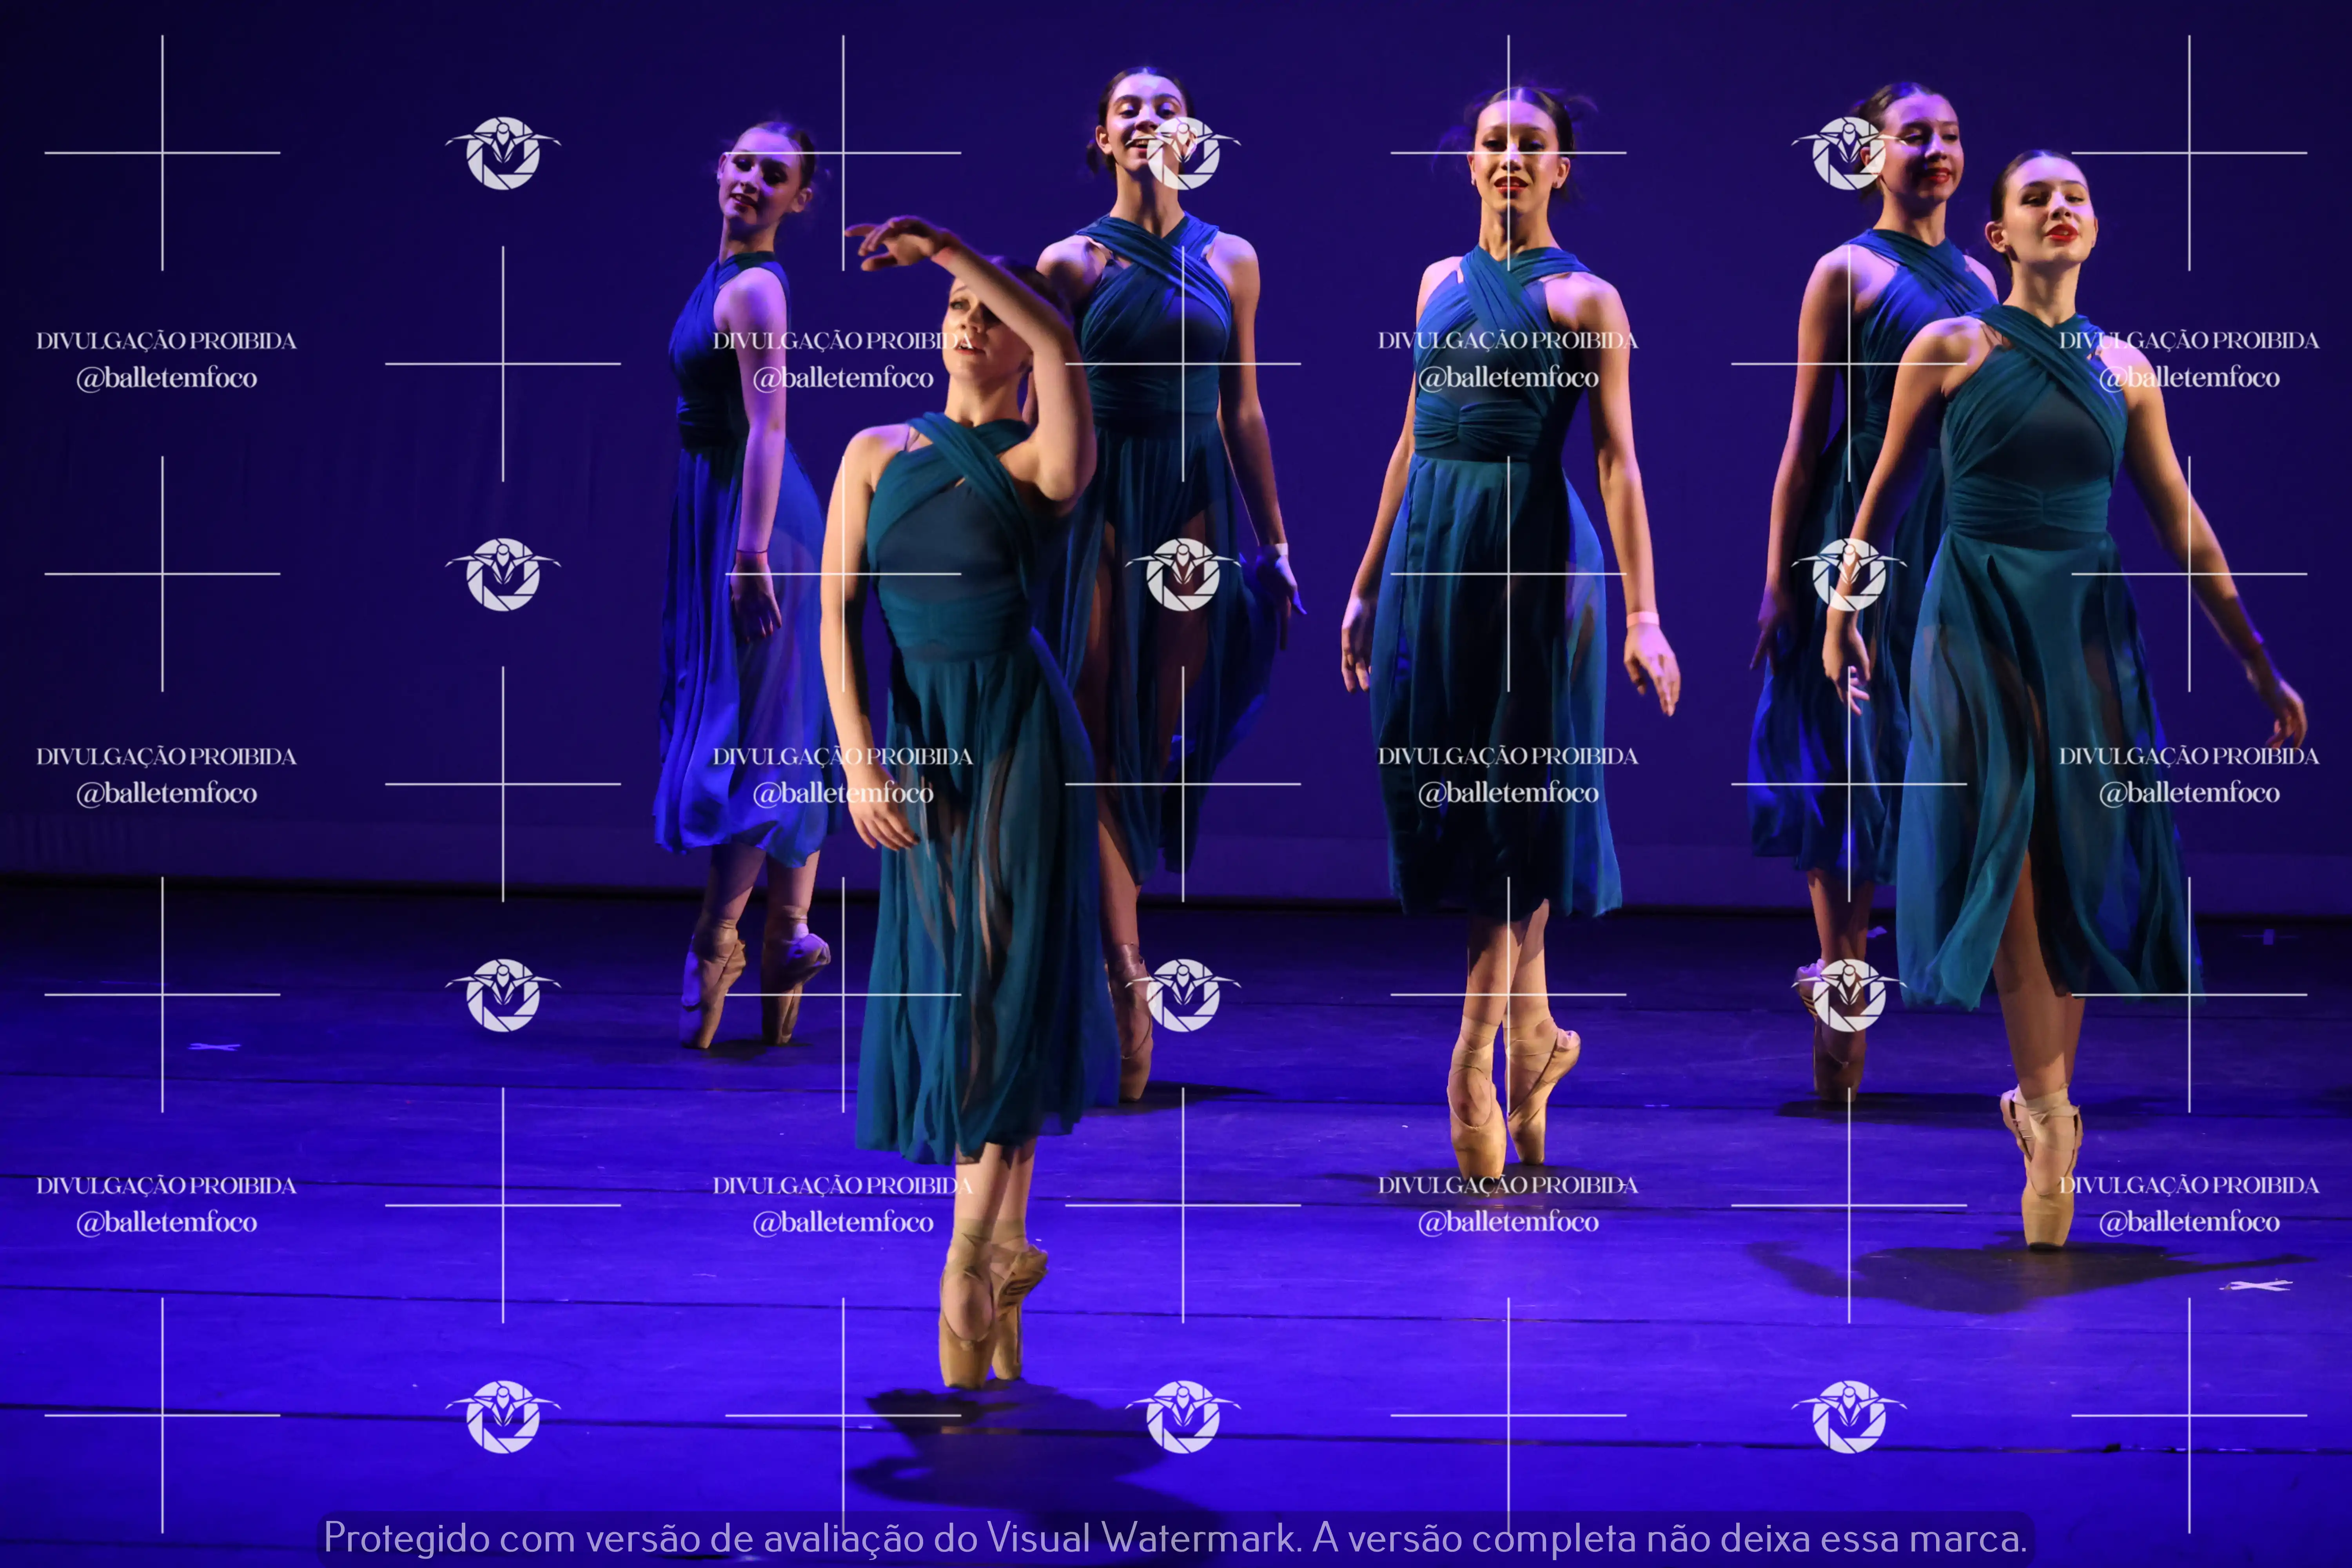Click the watermark logo in the far-left column, second row
The image size is (2352, 1568).
point(503,574)
